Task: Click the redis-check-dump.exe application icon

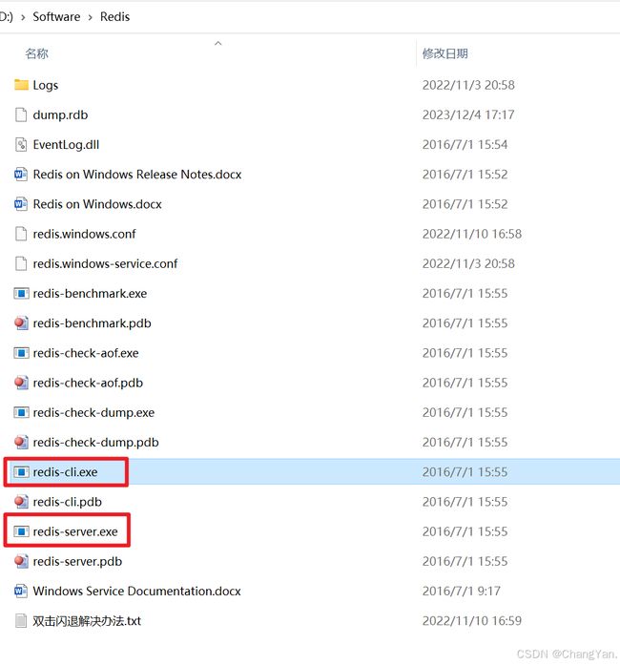Action: click(x=21, y=412)
